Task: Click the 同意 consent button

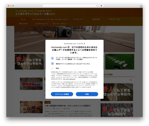Action: pyautogui.click(x=87, y=94)
